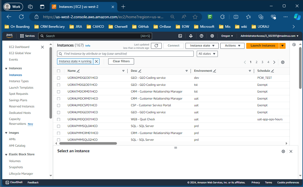The image size is (303, 187).
Task: Check the UORAUMDQCK01HCO instance checkbox
Action: point(58,119)
